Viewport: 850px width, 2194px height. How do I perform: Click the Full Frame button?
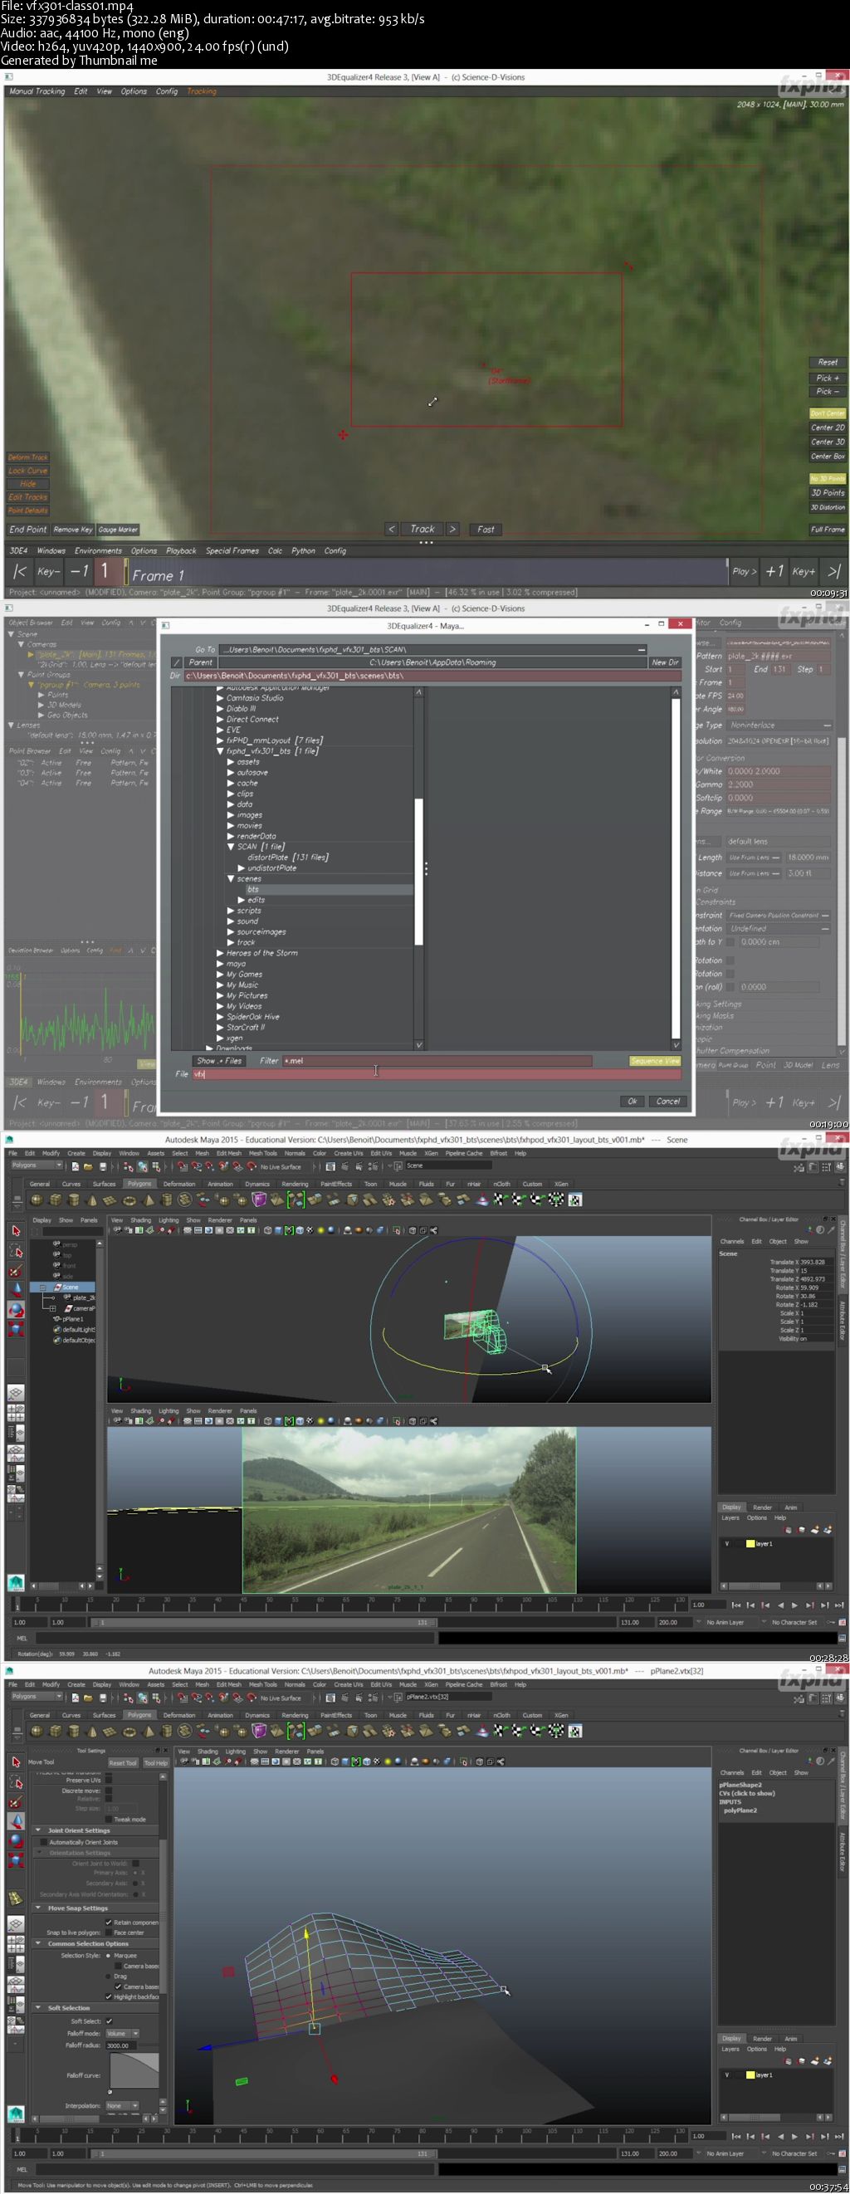click(827, 529)
